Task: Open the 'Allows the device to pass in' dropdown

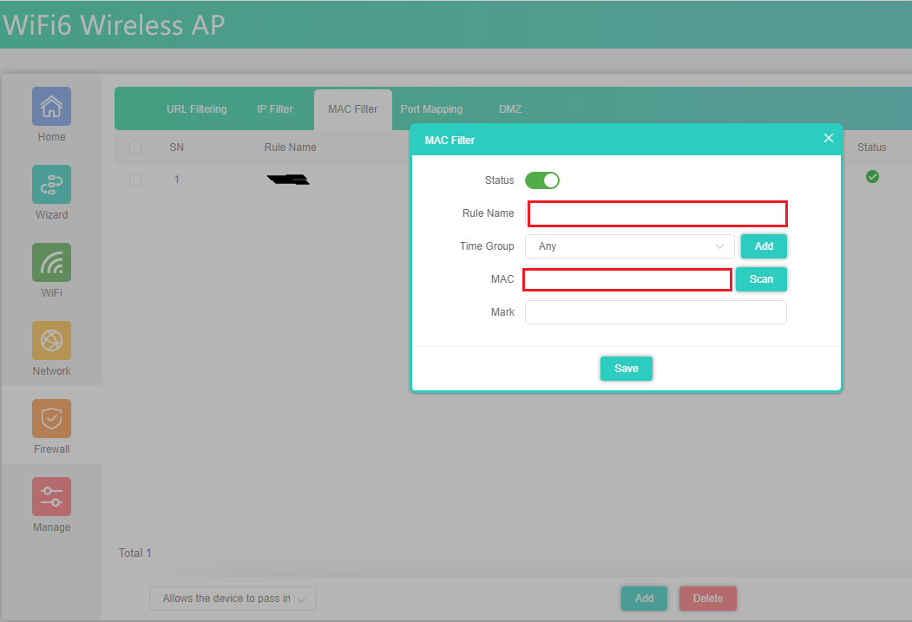Action: click(233, 599)
